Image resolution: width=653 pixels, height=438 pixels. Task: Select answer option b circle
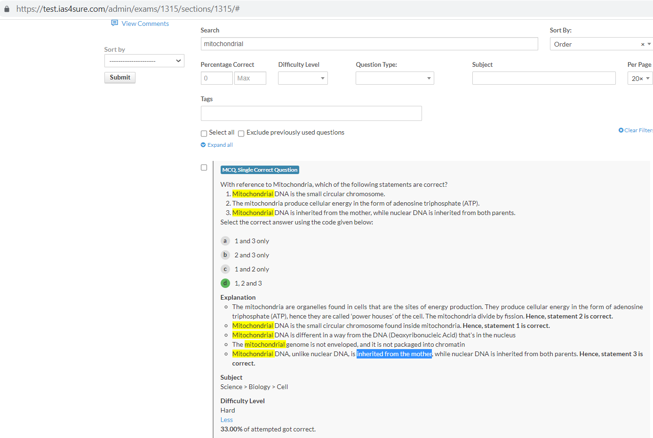pyautogui.click(x=225, y=255)
